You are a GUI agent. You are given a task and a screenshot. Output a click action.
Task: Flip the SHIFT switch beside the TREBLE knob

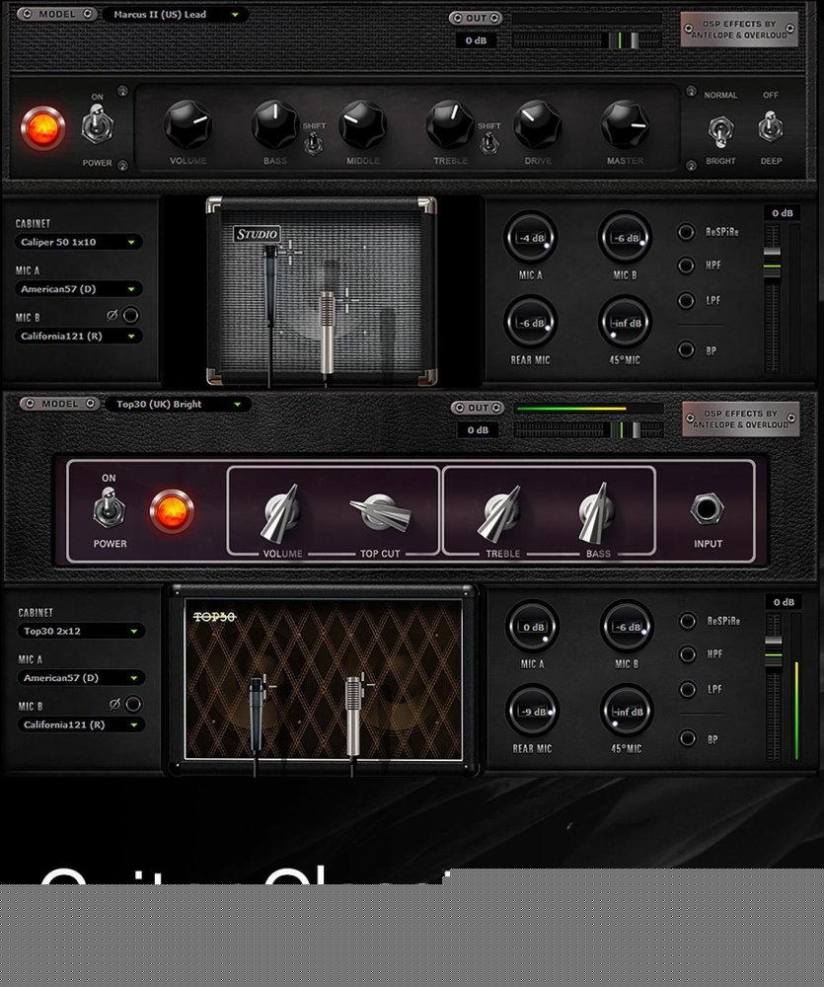488,144
